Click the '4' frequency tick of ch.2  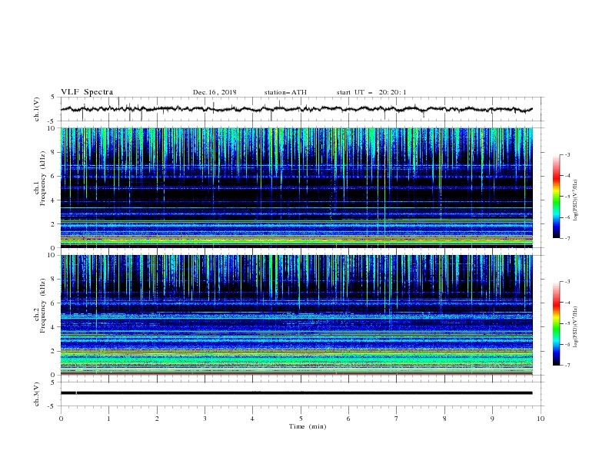pos(54,327)
